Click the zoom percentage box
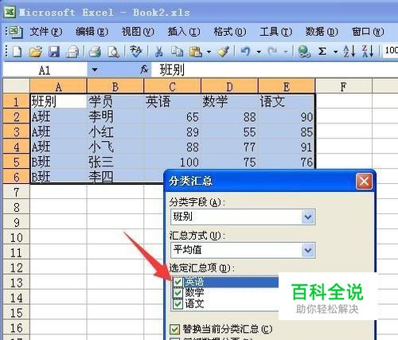This screenshot has width=398, height=340. (x=391, y=50)
